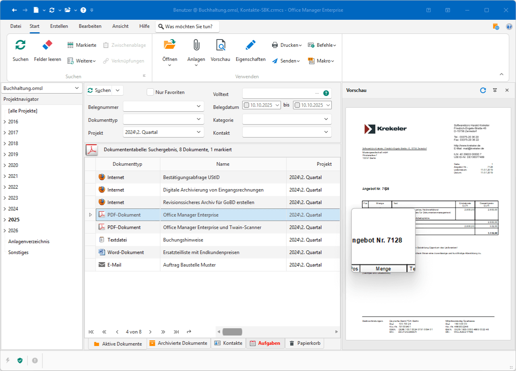Open Eigenschaften with the pencil icon

(x=250, y=45)
